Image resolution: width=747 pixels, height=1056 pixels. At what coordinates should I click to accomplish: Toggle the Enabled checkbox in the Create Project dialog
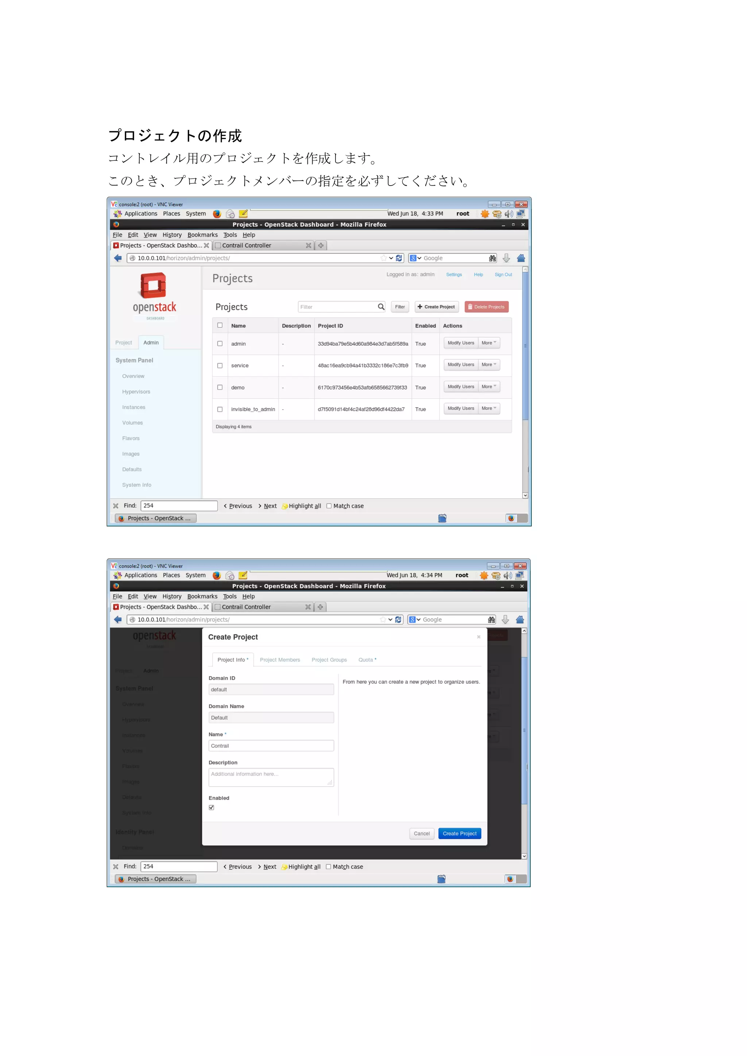point(212,808)
